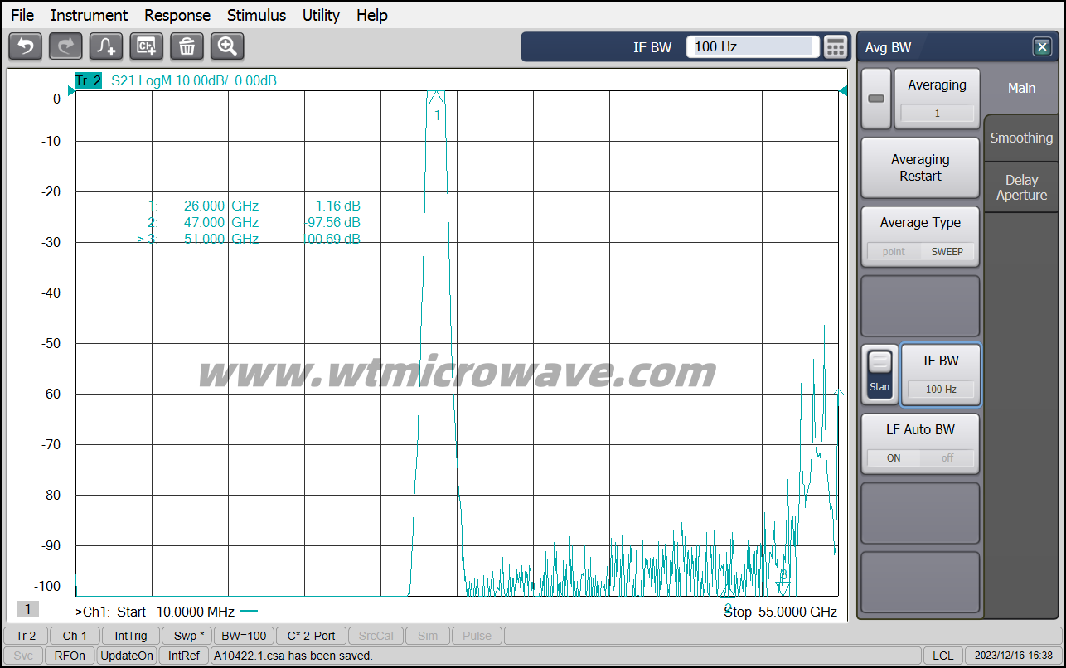Click the Swp * status button
This screenshot has width=1066, height=668.
186,636
